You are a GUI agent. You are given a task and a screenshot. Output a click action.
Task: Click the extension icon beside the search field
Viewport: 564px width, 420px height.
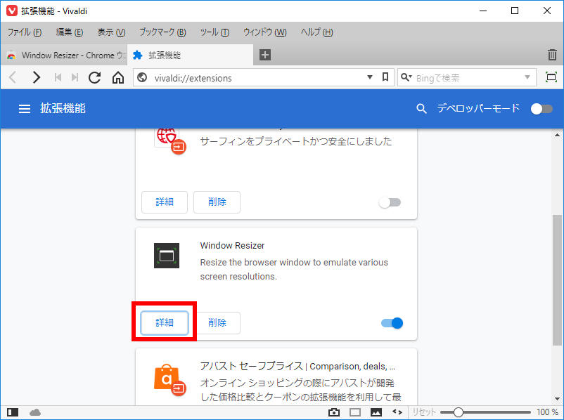(551, 77)
